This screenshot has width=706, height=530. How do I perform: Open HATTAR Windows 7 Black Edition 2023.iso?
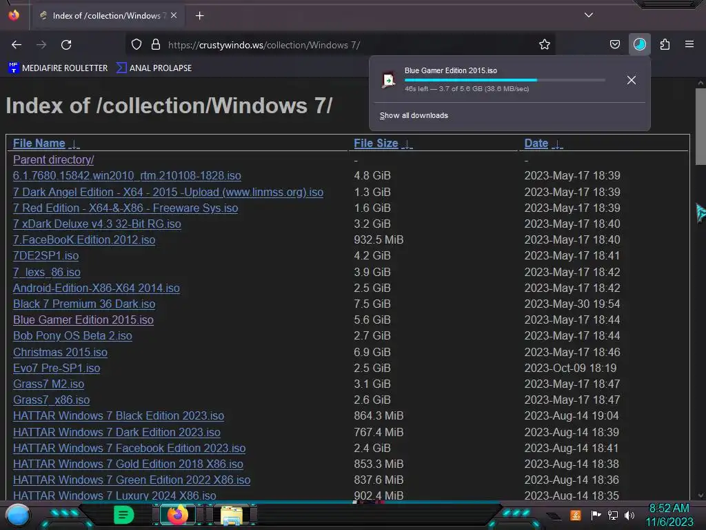click(x=119, y=415)
